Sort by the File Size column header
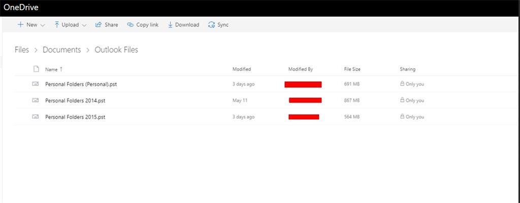Screen dimensions: 520x203 point(352,70)
